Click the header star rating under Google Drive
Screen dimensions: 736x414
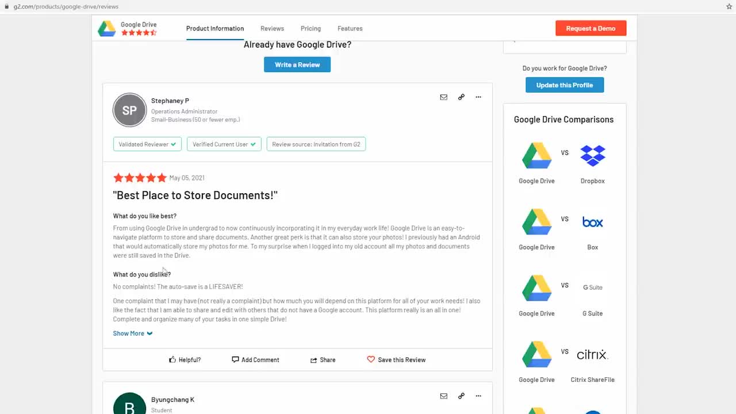point(139,33)
